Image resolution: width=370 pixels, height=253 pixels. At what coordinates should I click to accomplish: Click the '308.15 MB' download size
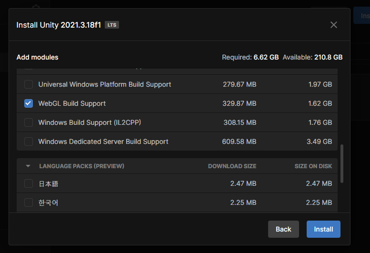pos(240,122)
